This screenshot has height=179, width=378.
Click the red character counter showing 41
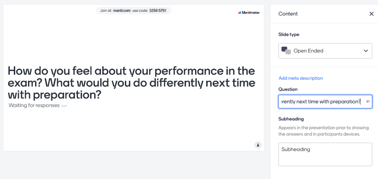point(368,102)
